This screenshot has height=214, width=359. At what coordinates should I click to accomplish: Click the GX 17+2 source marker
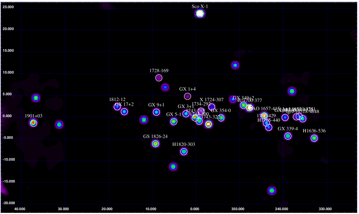[x=124, y=111]
